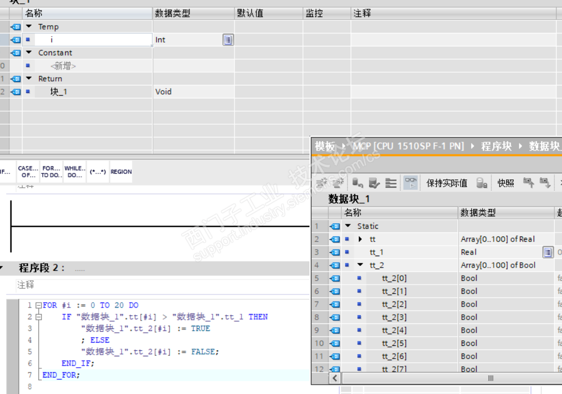Viewport: 562px width, 394px height.
Task: Click the 程序块 breadcrumb item
Action: point(496,146)
